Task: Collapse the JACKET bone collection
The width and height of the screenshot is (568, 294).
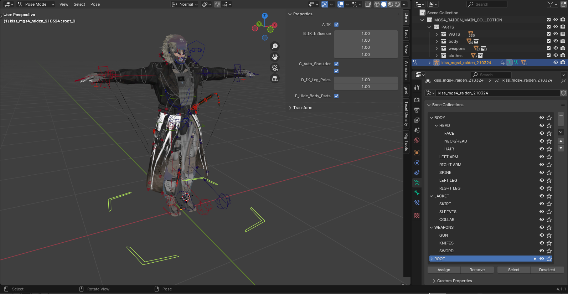Action: 432,196
